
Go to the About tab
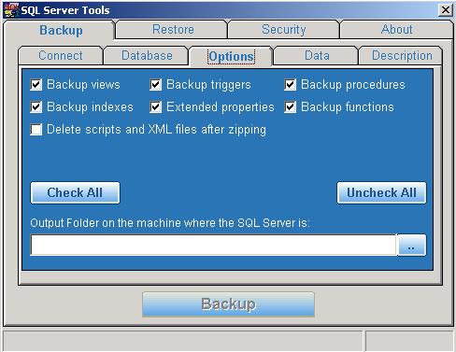(396, 30)
